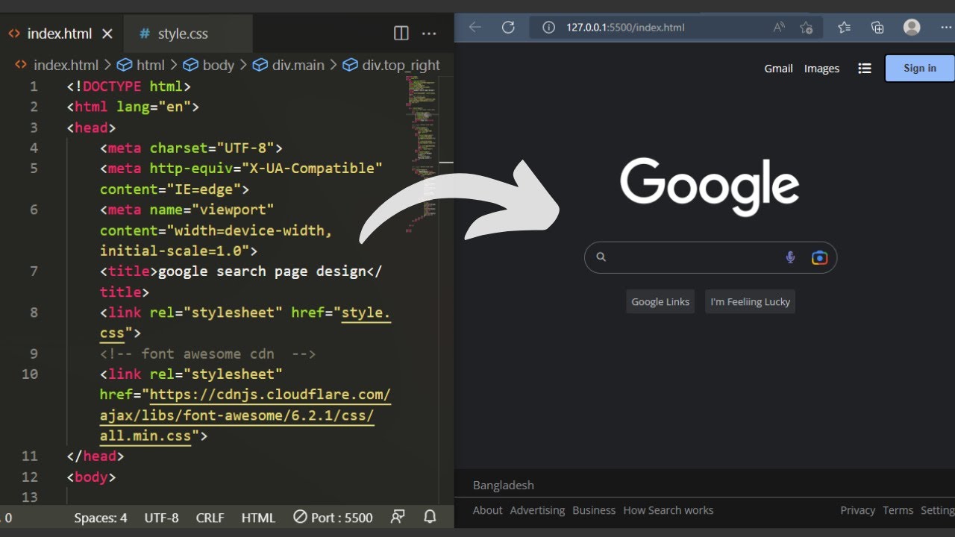The image size is (955, 537).
Task: Click the browser address bar URL
Action: (625, 28)
